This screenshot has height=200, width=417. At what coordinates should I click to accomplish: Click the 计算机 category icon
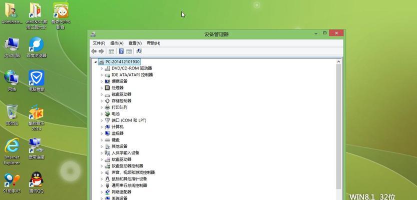tap(108, 127)
